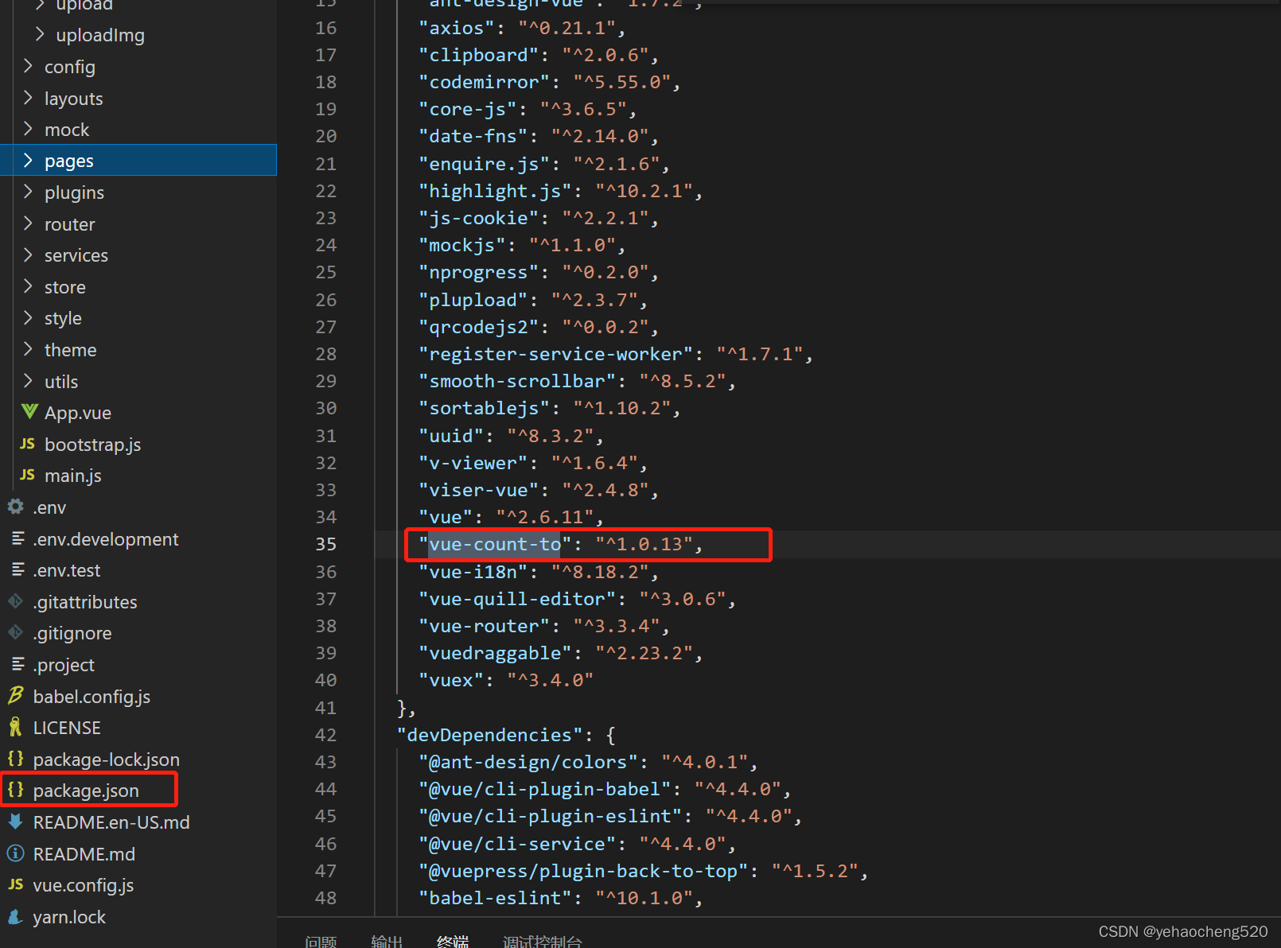
Task: Click the "devDependencies" key
Action: (x=489, y=735)
